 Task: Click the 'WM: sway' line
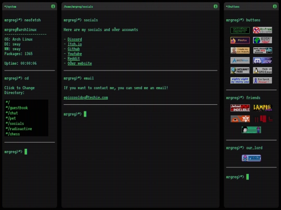[x=12, y=49]
